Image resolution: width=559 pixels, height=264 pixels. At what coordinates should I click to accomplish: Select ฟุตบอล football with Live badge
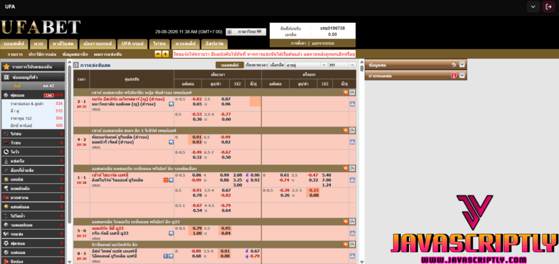(33, 95)
